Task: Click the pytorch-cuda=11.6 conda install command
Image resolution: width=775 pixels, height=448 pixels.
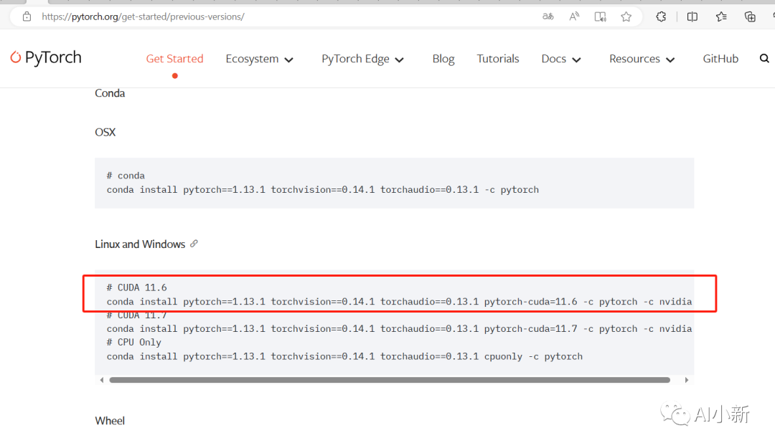Action: [x=400, y=301]
